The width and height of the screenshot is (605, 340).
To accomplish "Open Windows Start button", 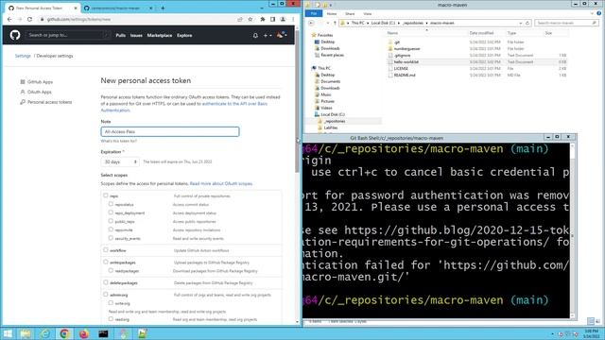I will 8,333.
